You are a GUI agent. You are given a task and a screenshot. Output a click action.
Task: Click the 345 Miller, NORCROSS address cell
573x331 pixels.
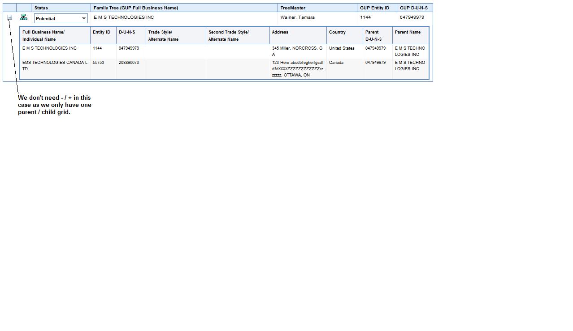[298, 51]
